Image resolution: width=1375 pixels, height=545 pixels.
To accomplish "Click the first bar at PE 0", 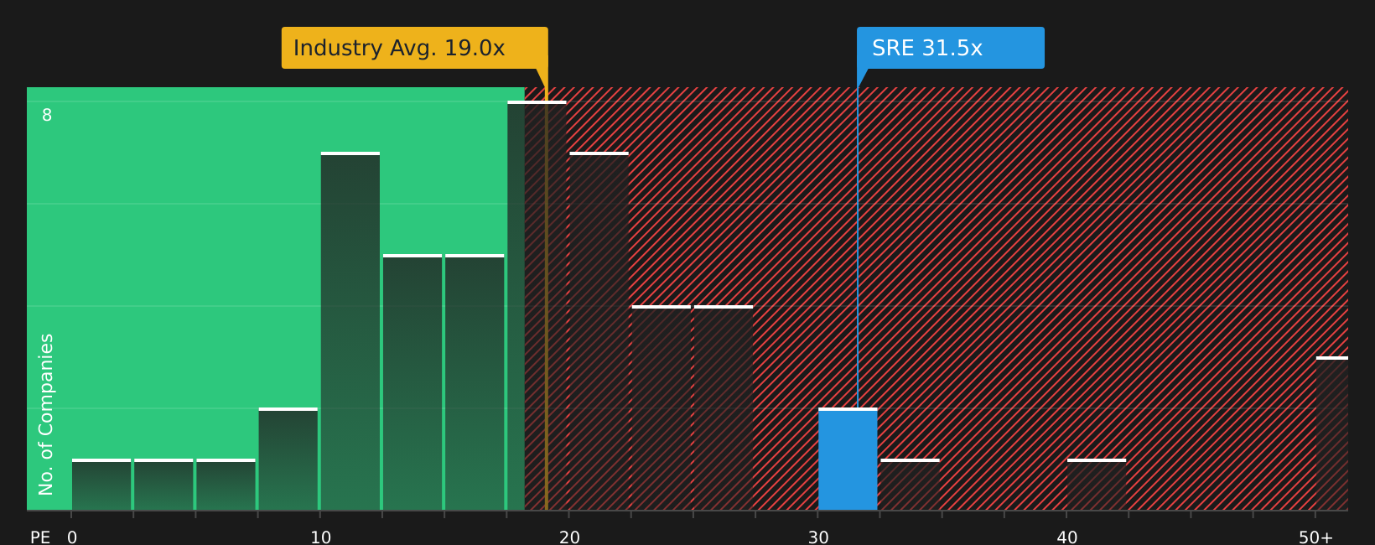I will click(x=101, y=485).
